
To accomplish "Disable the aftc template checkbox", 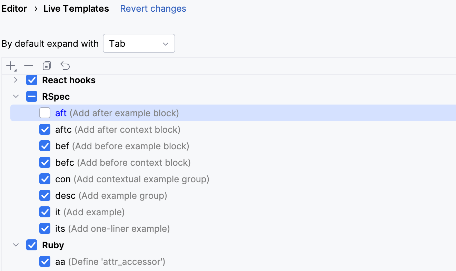I will pyautogui.click(x=45, y=129).
